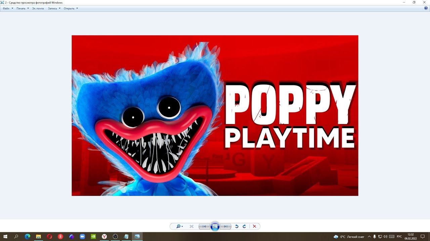Switch to Yandex Browser in the taskbar
The width and height of the screenshot is (430, 241).
pos(104,237)
